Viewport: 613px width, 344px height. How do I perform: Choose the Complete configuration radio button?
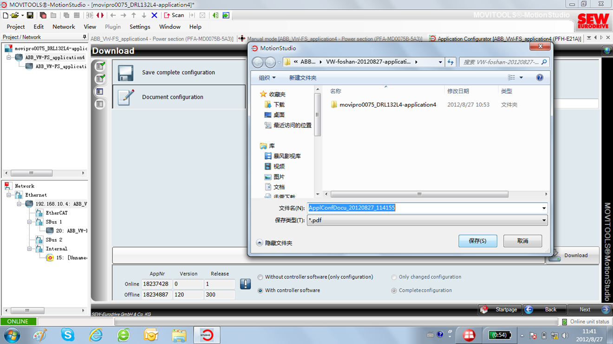click(x=394, y=291)
